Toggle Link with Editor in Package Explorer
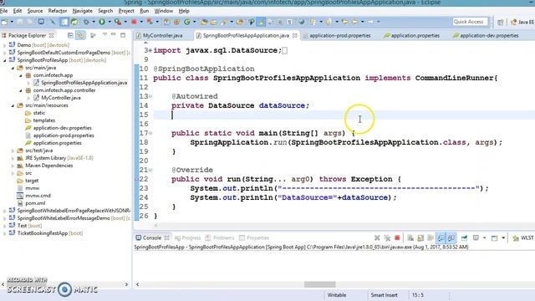The width and height of the screenshot is (535, 301). pos(80,35)
